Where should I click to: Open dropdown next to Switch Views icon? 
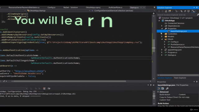[x=172, y=11]
